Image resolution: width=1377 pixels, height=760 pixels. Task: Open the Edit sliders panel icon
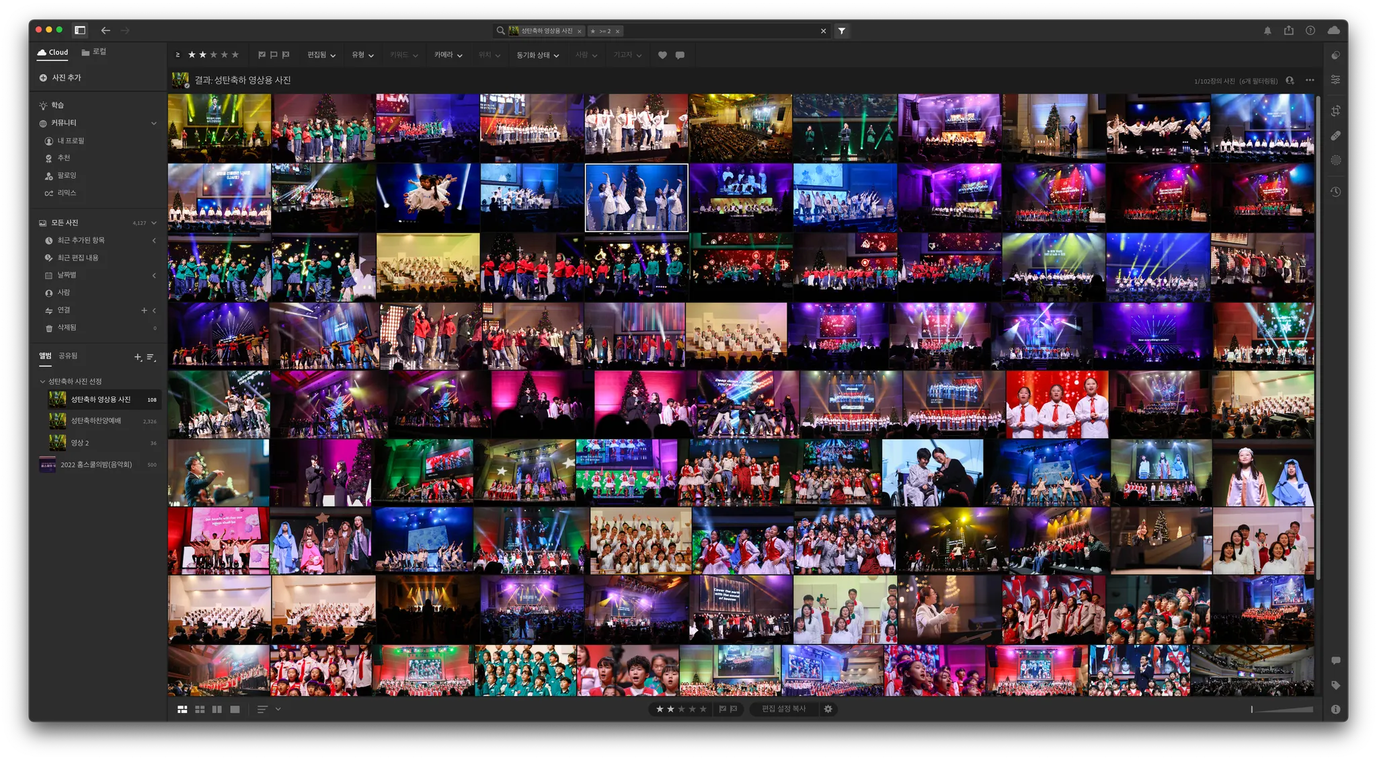click(1335, 80)
